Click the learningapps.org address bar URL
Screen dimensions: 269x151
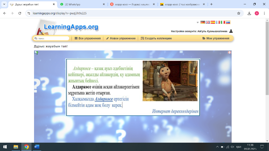click(60, 13)
